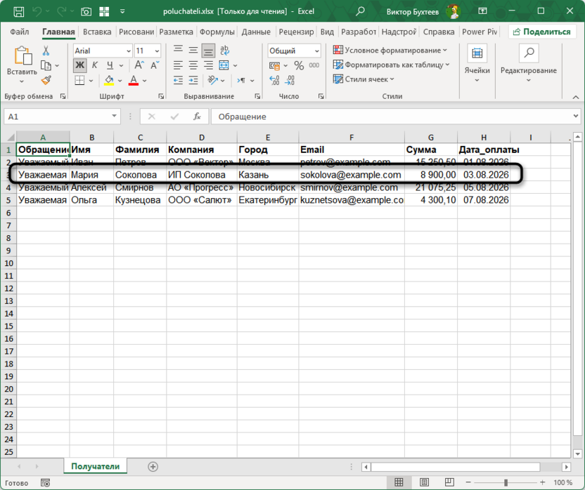Switch to Page Layout view icon
Image resolution: width=585 pixels, height=490 pixels.
pyautogui.click(x=424, y=482)
